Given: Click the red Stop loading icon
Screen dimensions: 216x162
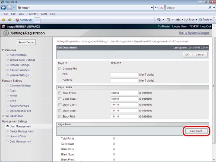Looking at the screenshot, I should click(162, 8).
